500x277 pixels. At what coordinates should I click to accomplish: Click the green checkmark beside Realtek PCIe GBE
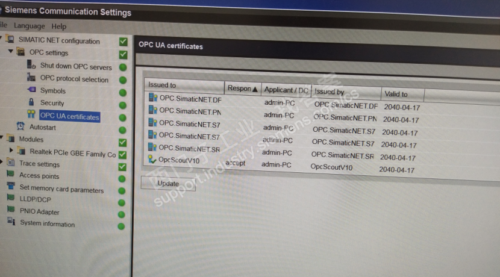coord(122,155)
